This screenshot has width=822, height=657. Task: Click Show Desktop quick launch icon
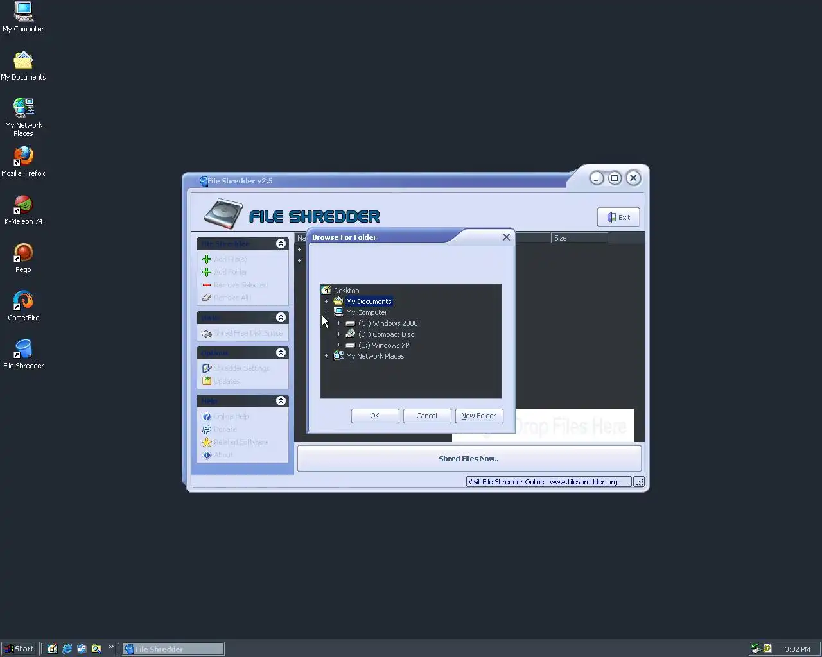pyautogui.click(x=52, y=649)
